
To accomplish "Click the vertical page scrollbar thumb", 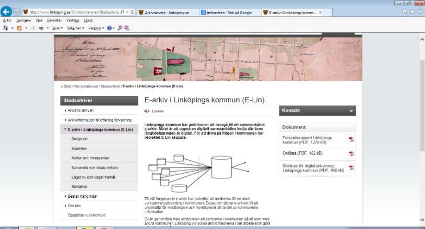I will pos(422,105).
